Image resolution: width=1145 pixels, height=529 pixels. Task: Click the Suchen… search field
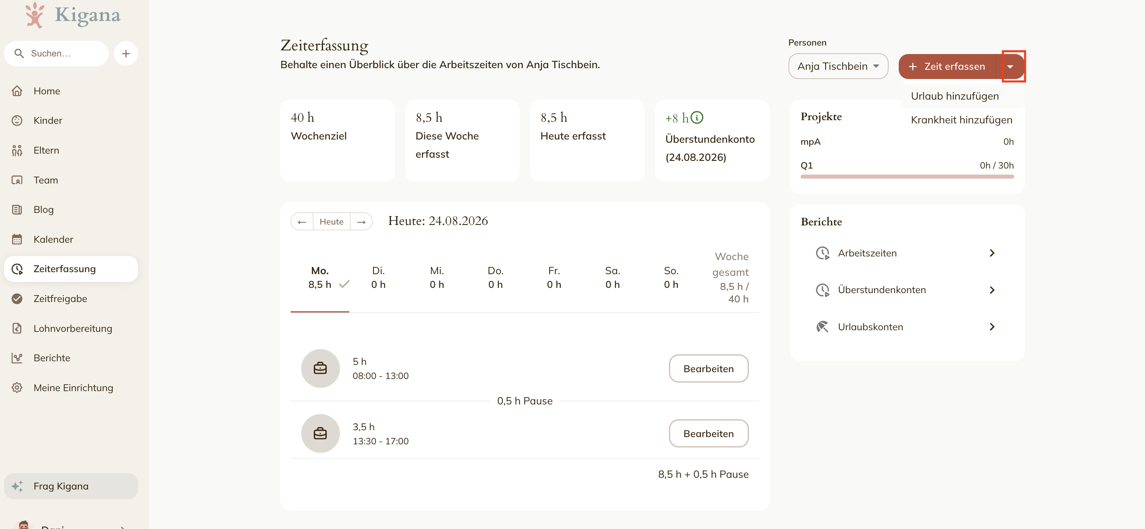57,53
